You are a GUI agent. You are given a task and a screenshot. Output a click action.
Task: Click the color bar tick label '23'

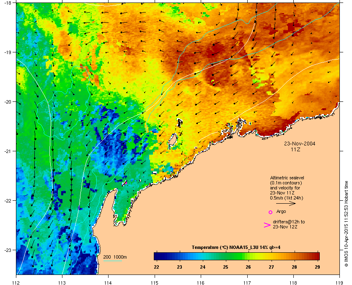point(179,267)
